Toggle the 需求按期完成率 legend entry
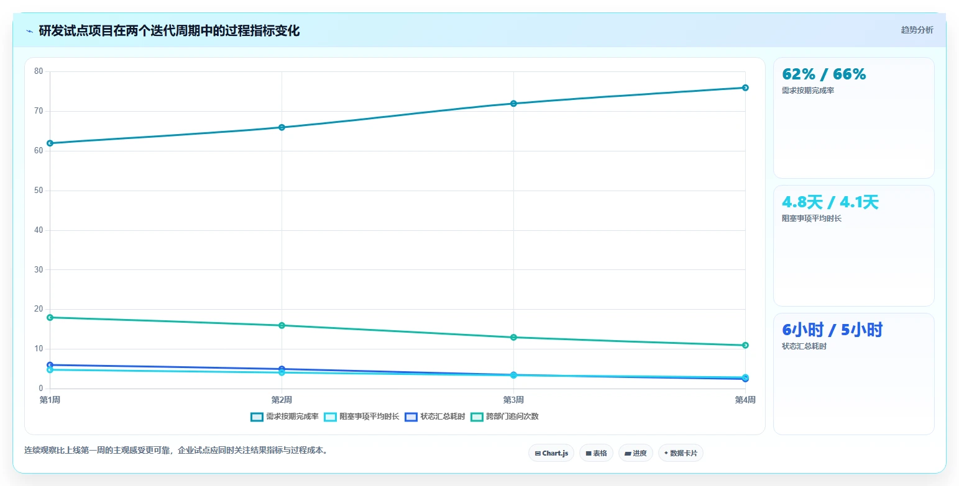The width and height of the screenshot is (959, 486). coord(285,416)
